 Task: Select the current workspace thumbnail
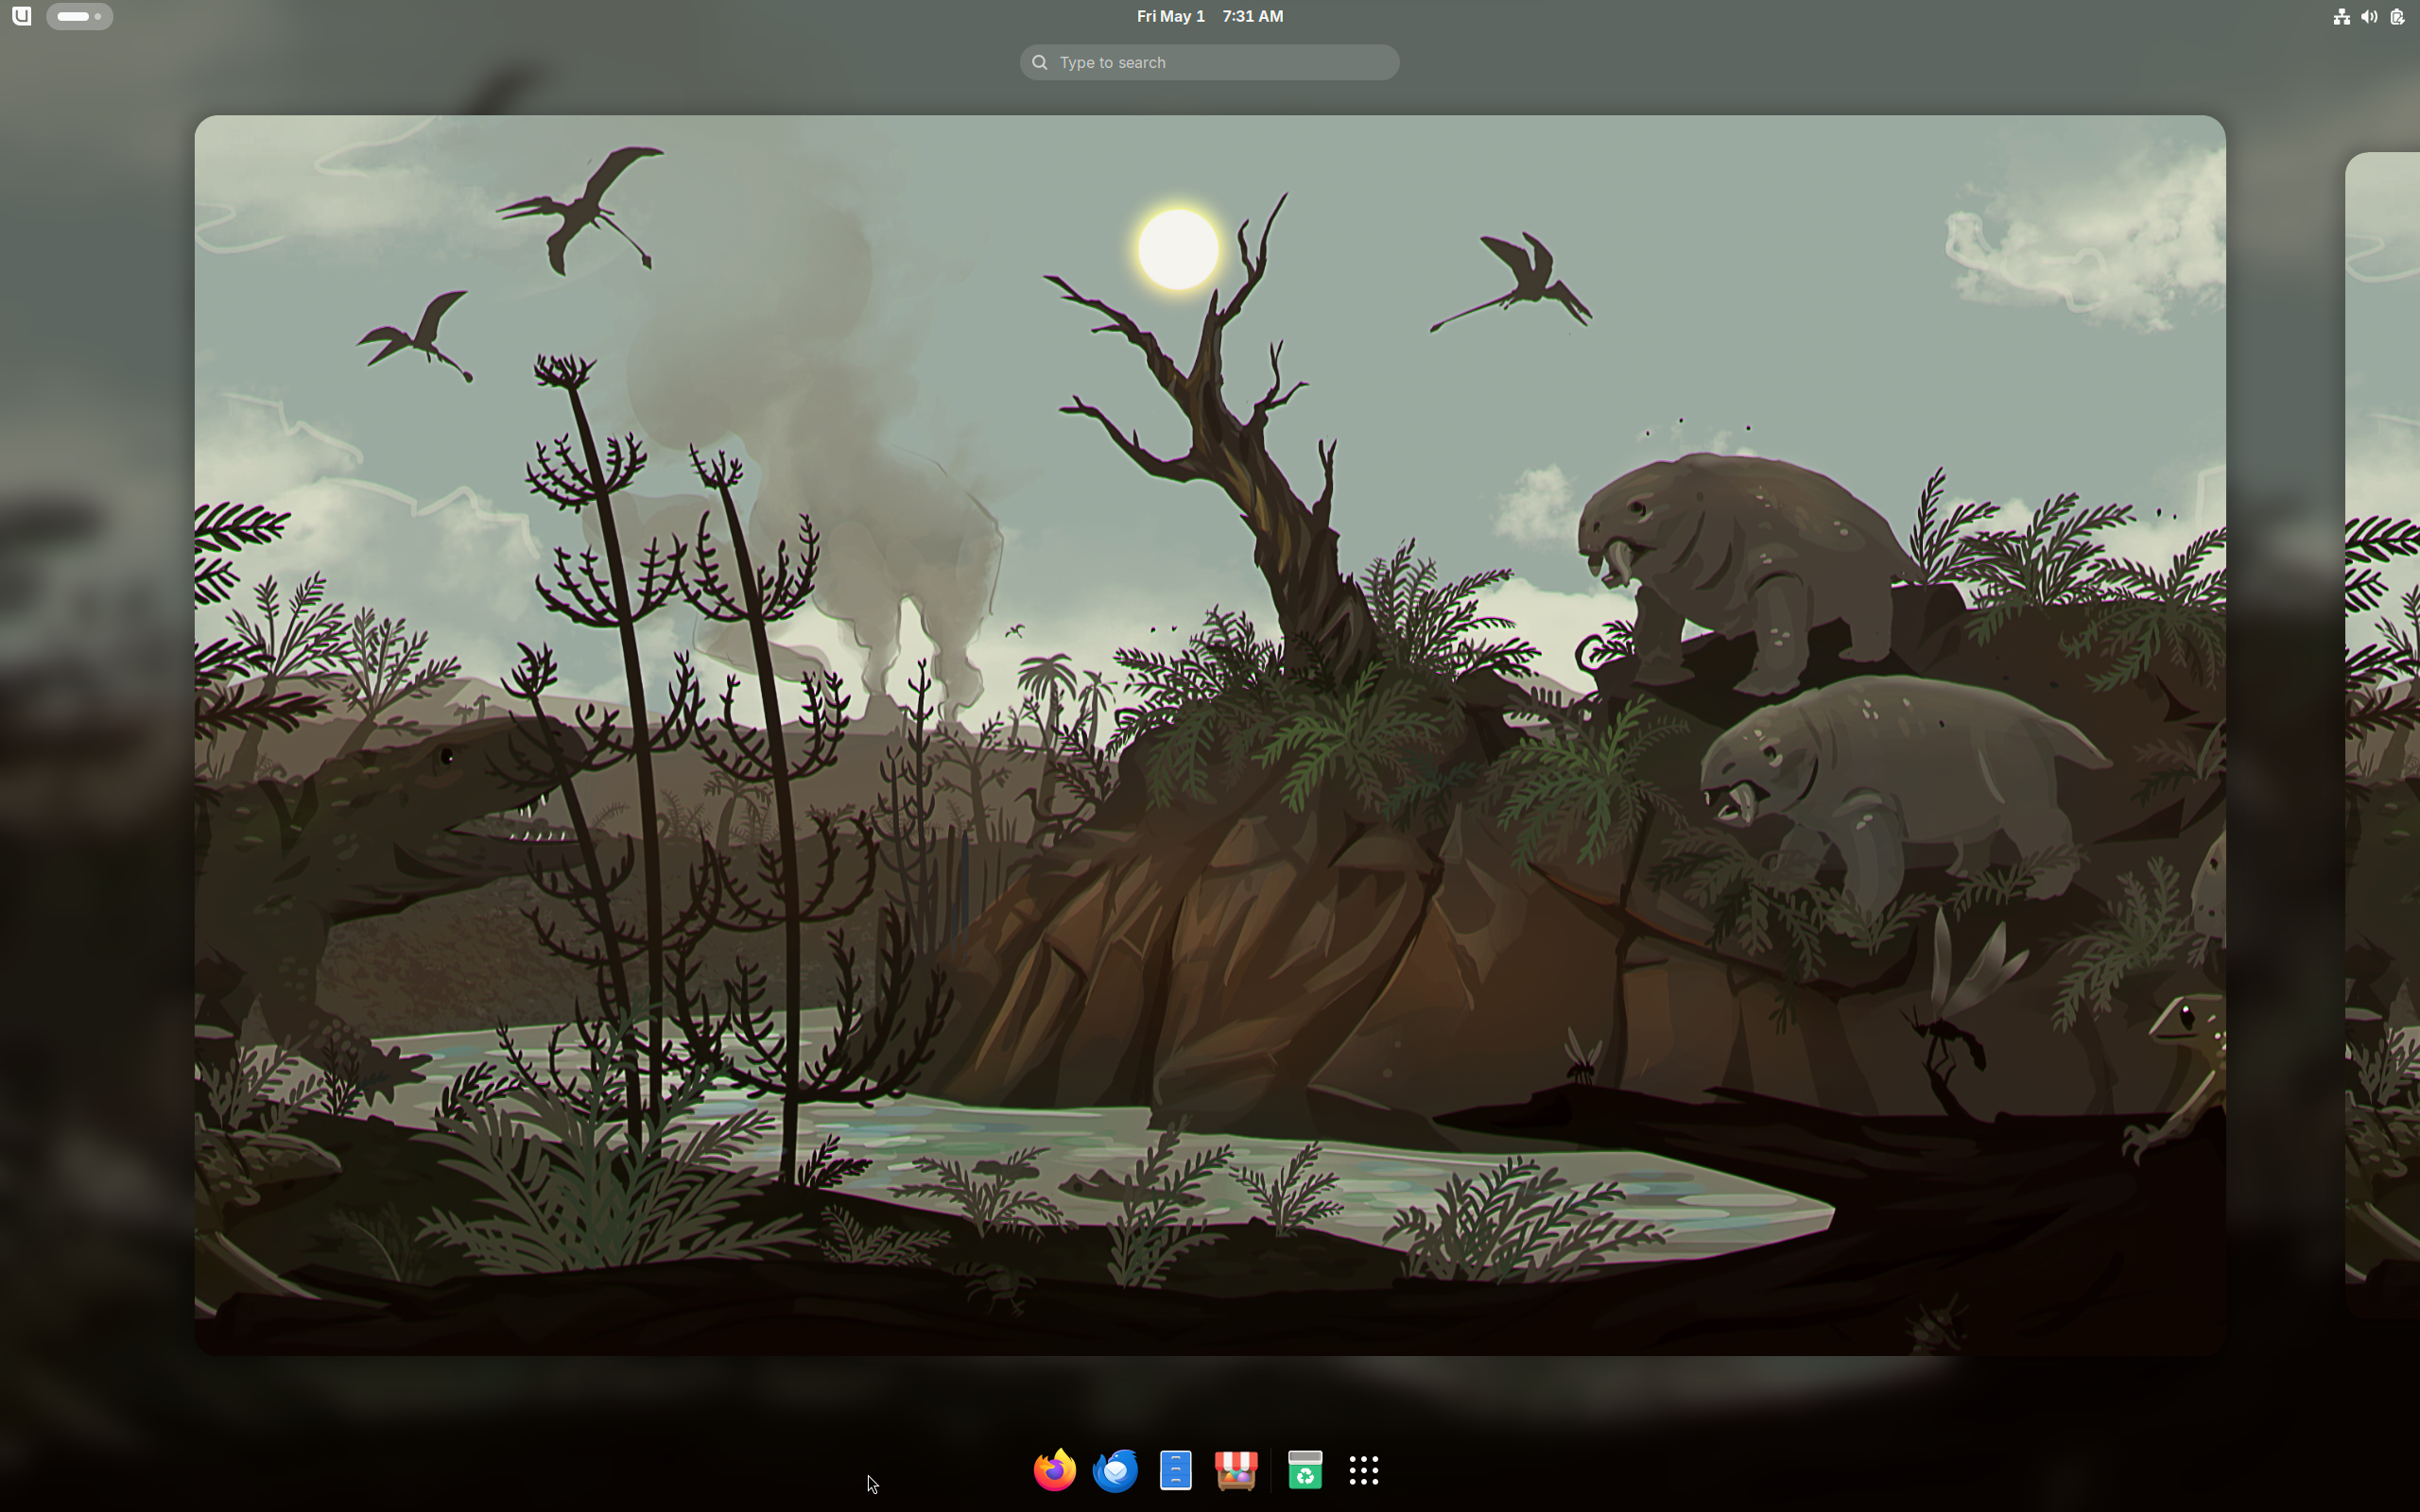click(x=1209, y=735)
